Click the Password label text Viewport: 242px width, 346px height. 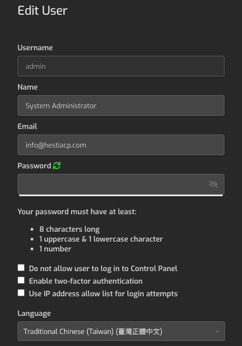34,166
